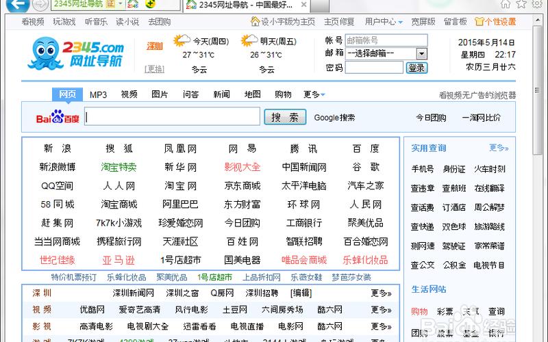Open 更多 beside 实用查询

[x=499, y=148]
